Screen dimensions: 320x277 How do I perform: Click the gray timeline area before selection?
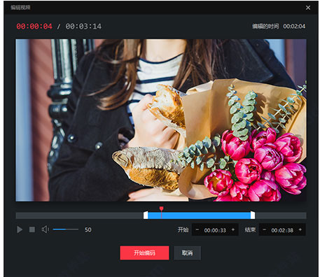(80, 215)
